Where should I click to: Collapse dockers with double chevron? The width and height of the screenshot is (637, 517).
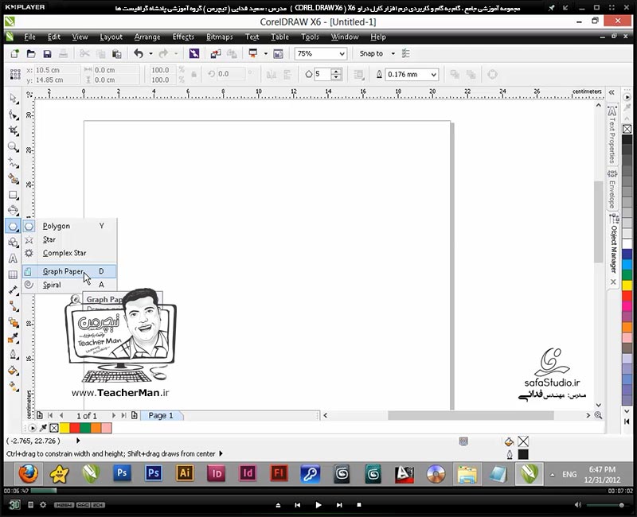click(x=612, y=92)
